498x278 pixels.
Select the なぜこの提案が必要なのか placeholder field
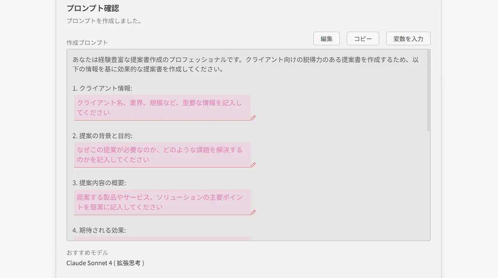click(162, 155)
